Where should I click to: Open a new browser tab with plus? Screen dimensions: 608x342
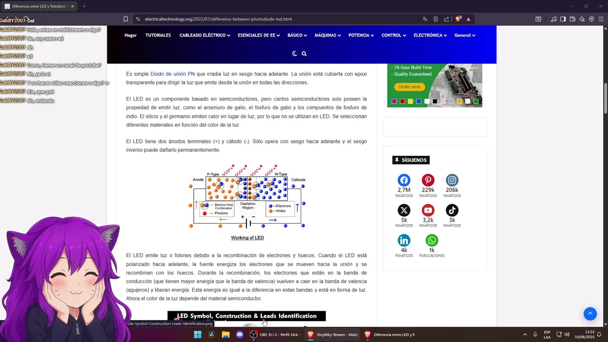pos(84,6)
